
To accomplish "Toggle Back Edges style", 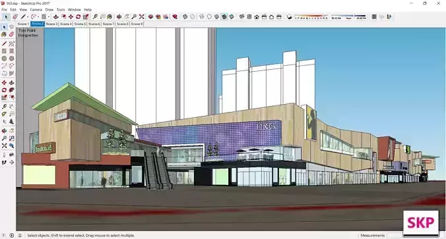I will tap(193, 17).
